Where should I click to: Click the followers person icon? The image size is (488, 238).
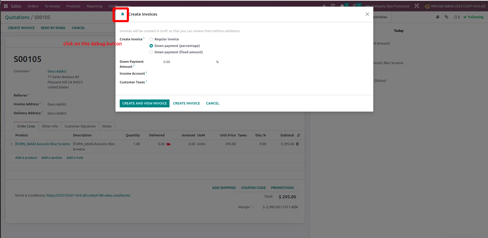457,17
